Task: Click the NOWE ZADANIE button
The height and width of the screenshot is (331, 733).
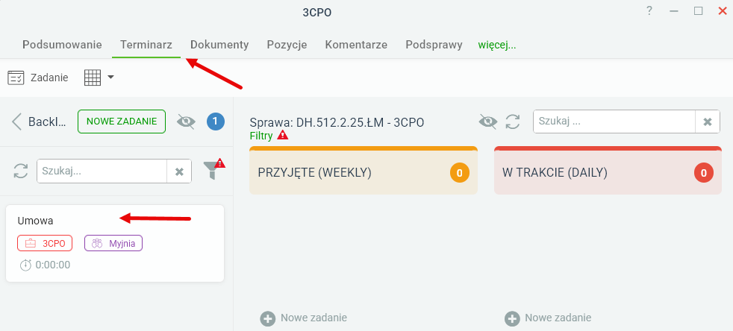Action: pyautogui.click(x=122, y=122)
